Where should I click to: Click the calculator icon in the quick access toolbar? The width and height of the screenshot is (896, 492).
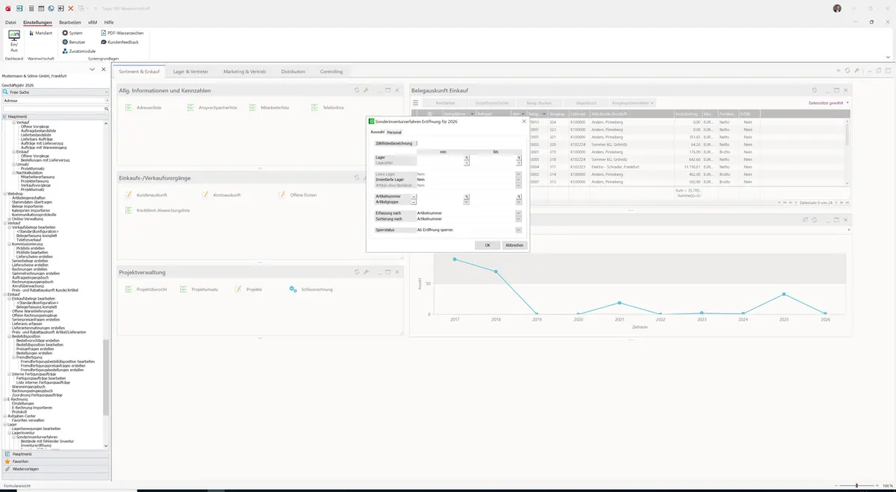tap(31, 8)
